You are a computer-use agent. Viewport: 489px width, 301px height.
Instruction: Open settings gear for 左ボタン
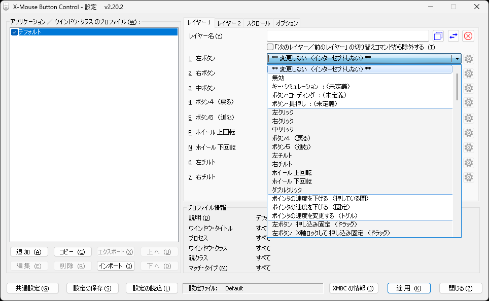tap(468, 58)
